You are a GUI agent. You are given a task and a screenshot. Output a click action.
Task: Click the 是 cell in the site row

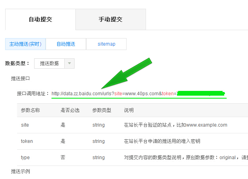(x=63, y=125)
